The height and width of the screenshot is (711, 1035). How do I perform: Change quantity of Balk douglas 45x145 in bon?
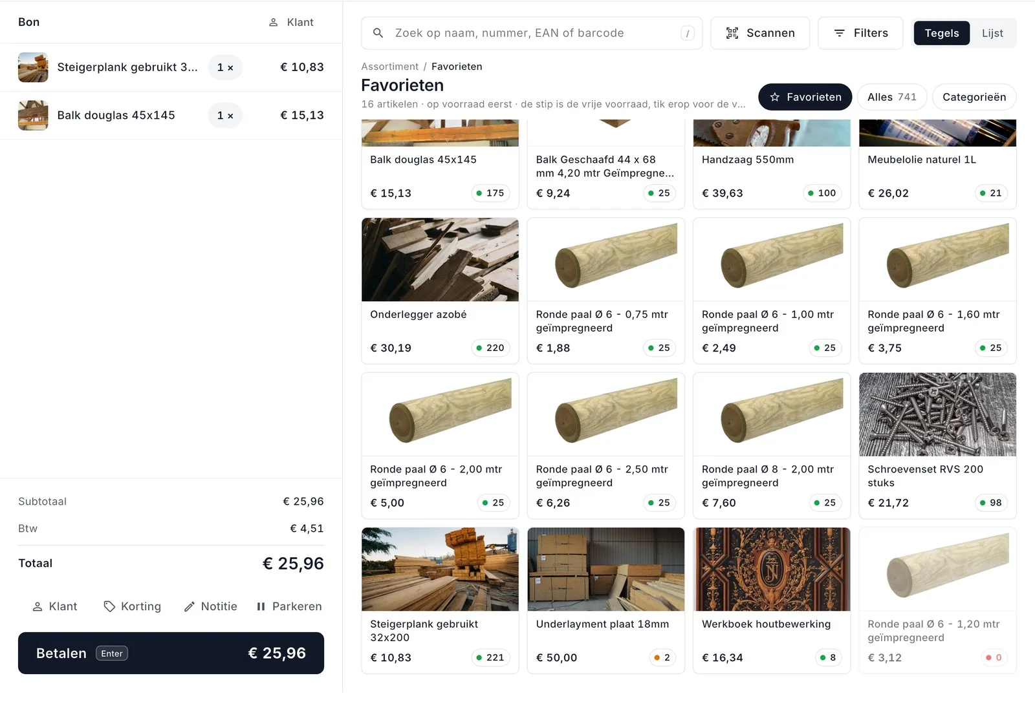pos(225,115)
